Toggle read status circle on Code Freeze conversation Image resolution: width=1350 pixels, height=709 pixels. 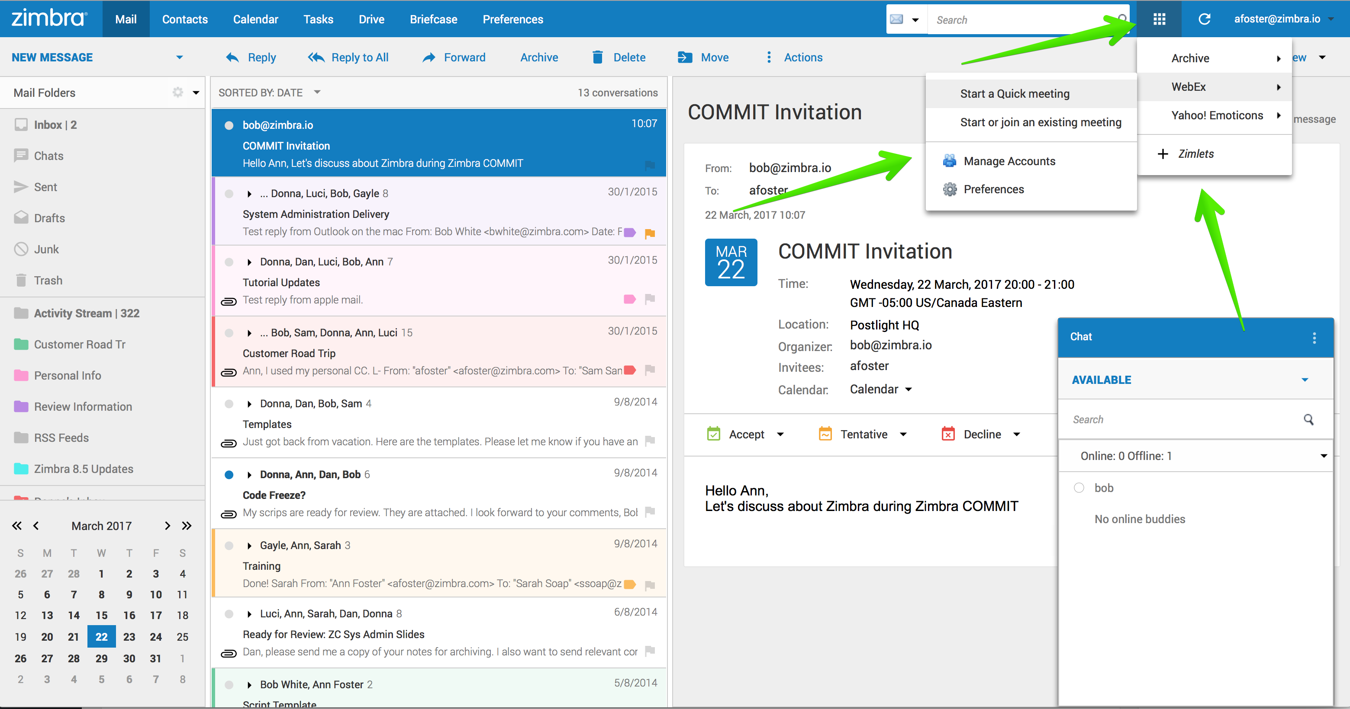click(229, 475)
